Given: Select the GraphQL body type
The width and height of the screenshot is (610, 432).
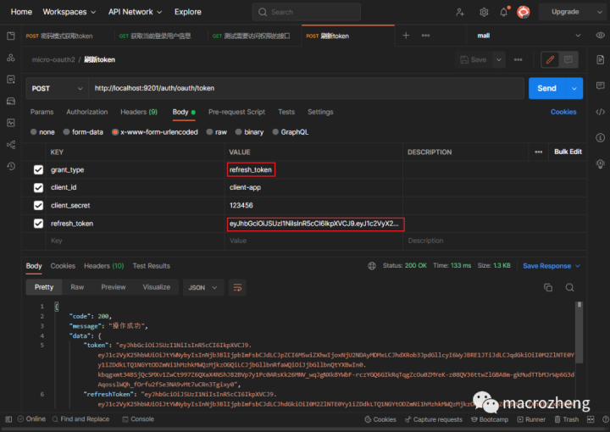Looking at the screenshot, I should pyautogui.click(x=275, y=132).
